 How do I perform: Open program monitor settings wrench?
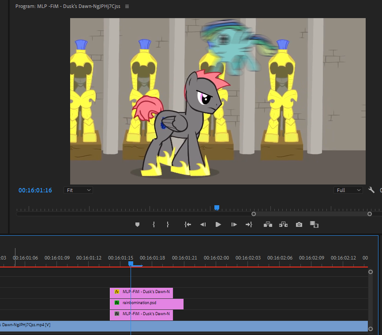coord(371,190)
